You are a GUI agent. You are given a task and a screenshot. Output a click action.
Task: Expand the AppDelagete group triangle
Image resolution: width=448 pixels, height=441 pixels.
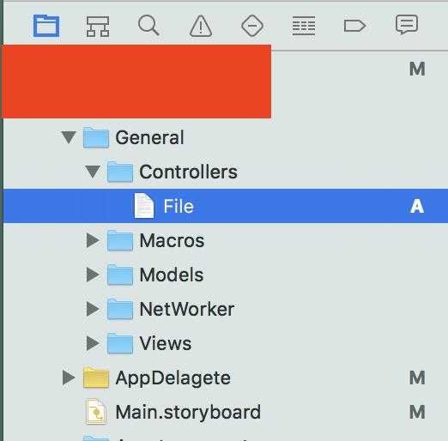[69, 378]
